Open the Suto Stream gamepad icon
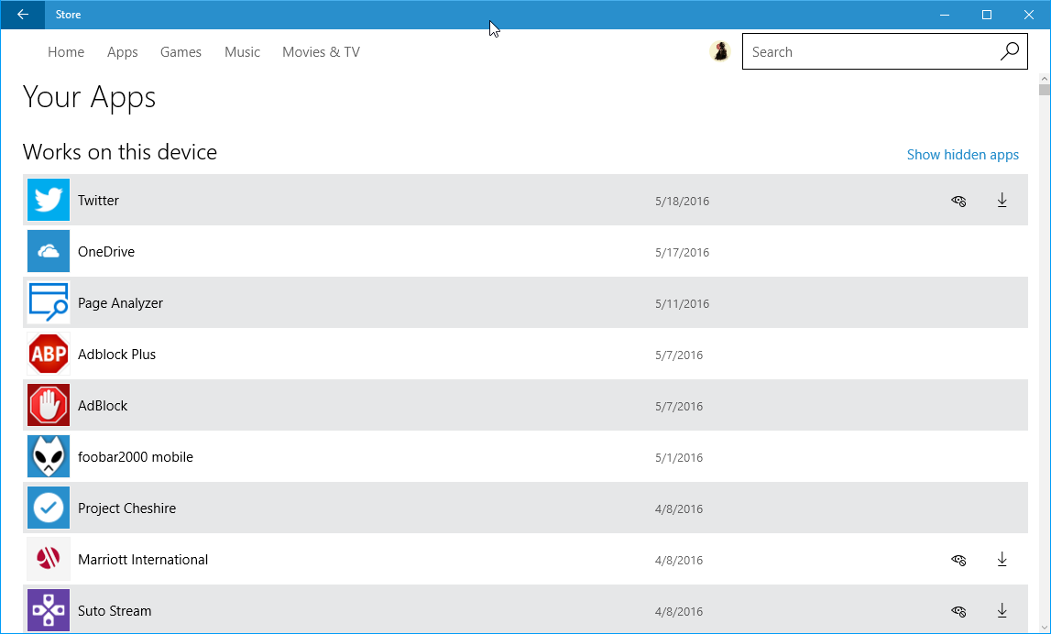Screen dimensions: 1051x634 click(49, 610)
